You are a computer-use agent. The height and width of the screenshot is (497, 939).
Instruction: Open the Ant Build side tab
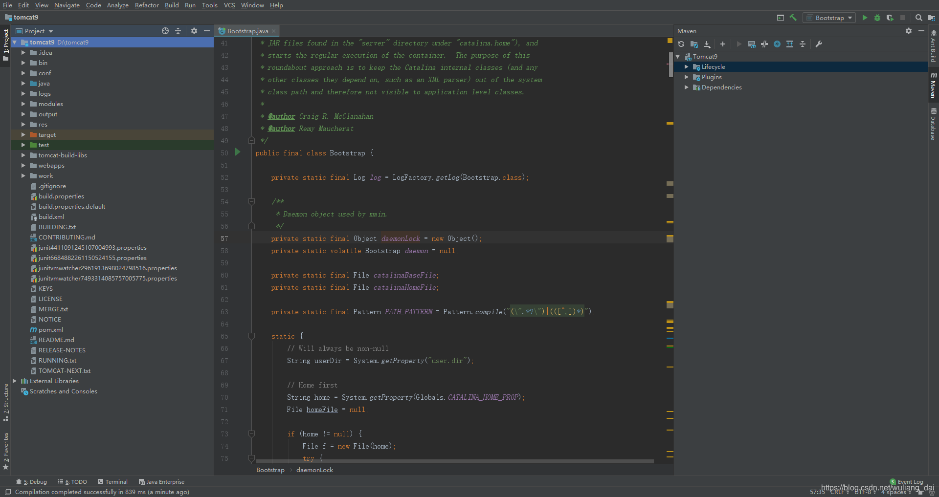[x=933, y=46]
